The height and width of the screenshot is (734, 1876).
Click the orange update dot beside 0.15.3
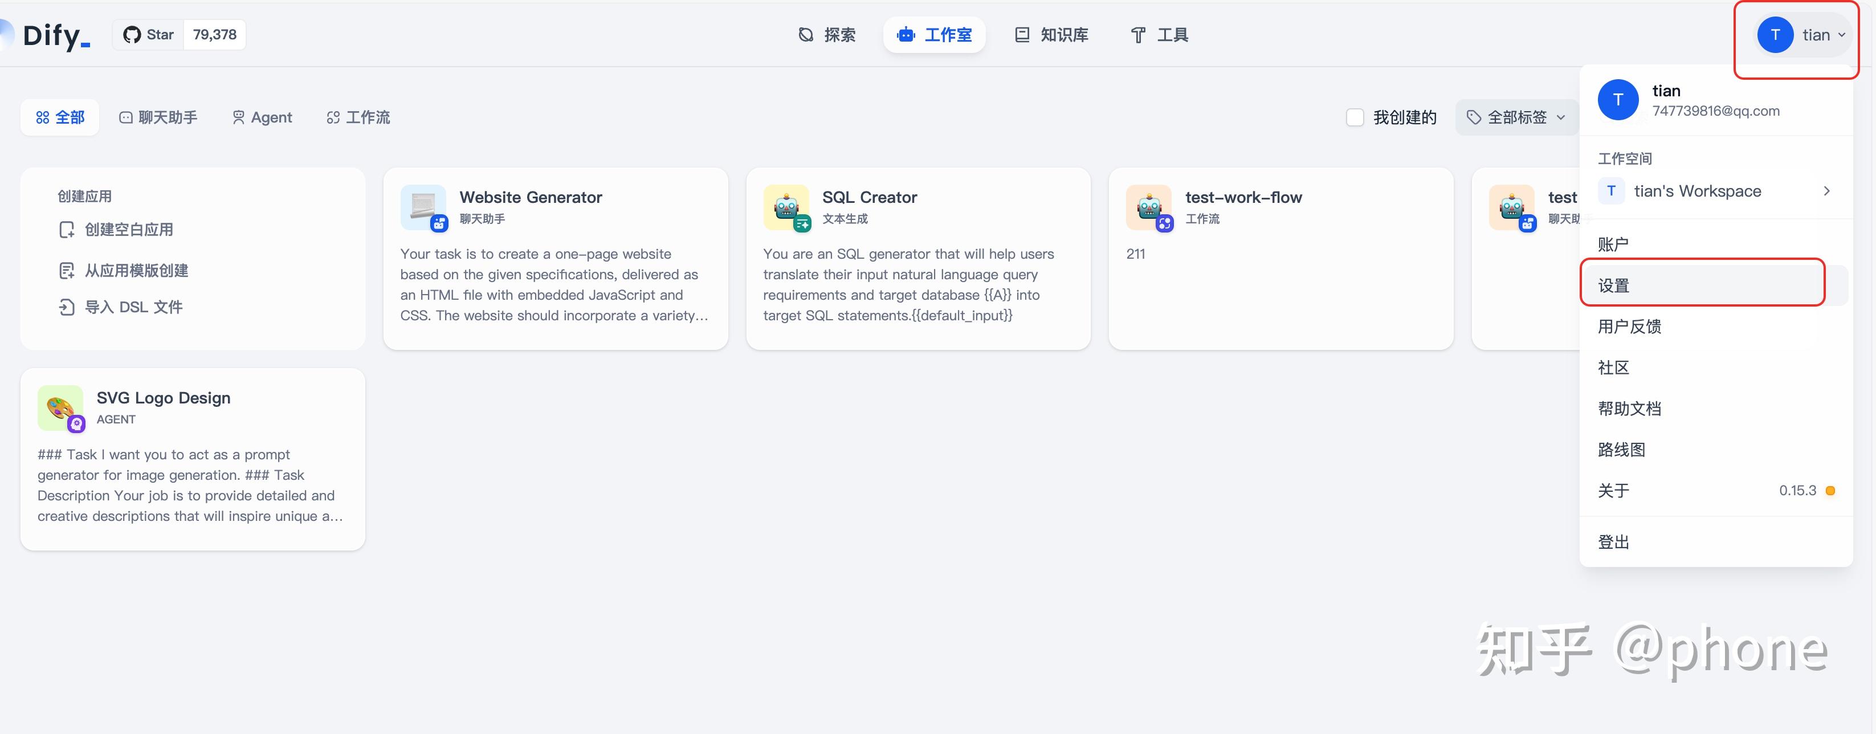1830,491
